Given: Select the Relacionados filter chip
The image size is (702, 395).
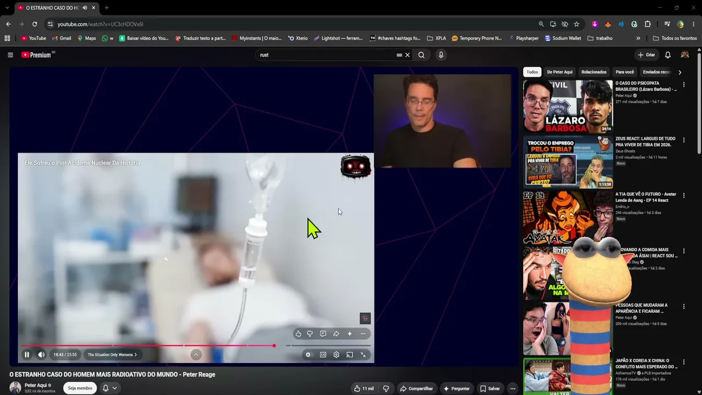Looking at the screenshot, I should point(594,72).
